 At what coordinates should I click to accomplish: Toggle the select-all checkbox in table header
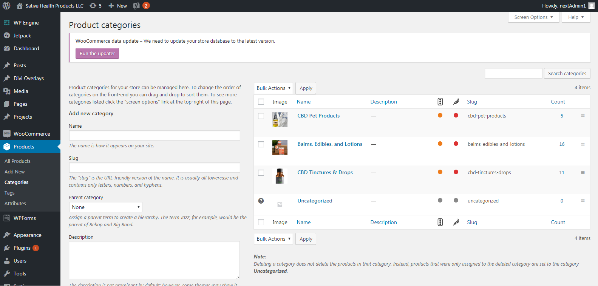coord(261,102)
